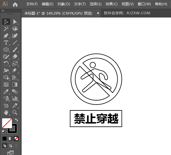171x155 pixels.
Task: Select the Eraser tool
Action: click(15, 57)
